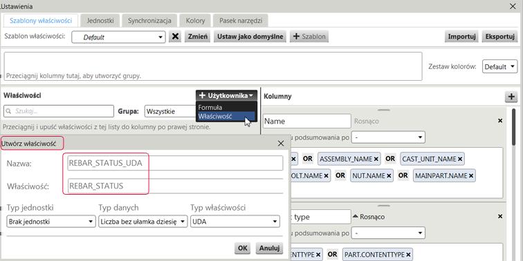The width and height of the screenshot is (523, 261).
Task: Click the Eksportuj button
Action: point(499,37)
